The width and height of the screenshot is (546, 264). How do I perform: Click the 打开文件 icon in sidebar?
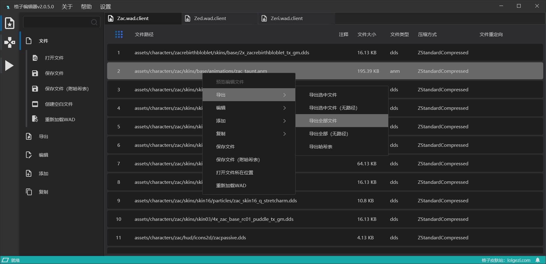click(x=35, y=58)
